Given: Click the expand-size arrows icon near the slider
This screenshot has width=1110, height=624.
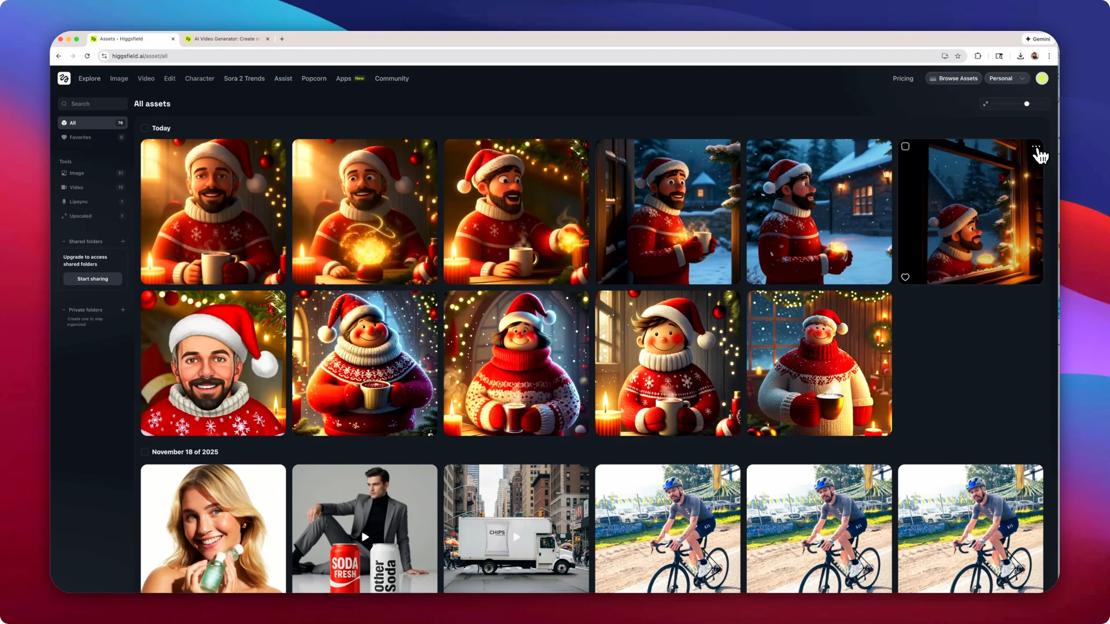Looking at the screenshot, I should (986, 104).
